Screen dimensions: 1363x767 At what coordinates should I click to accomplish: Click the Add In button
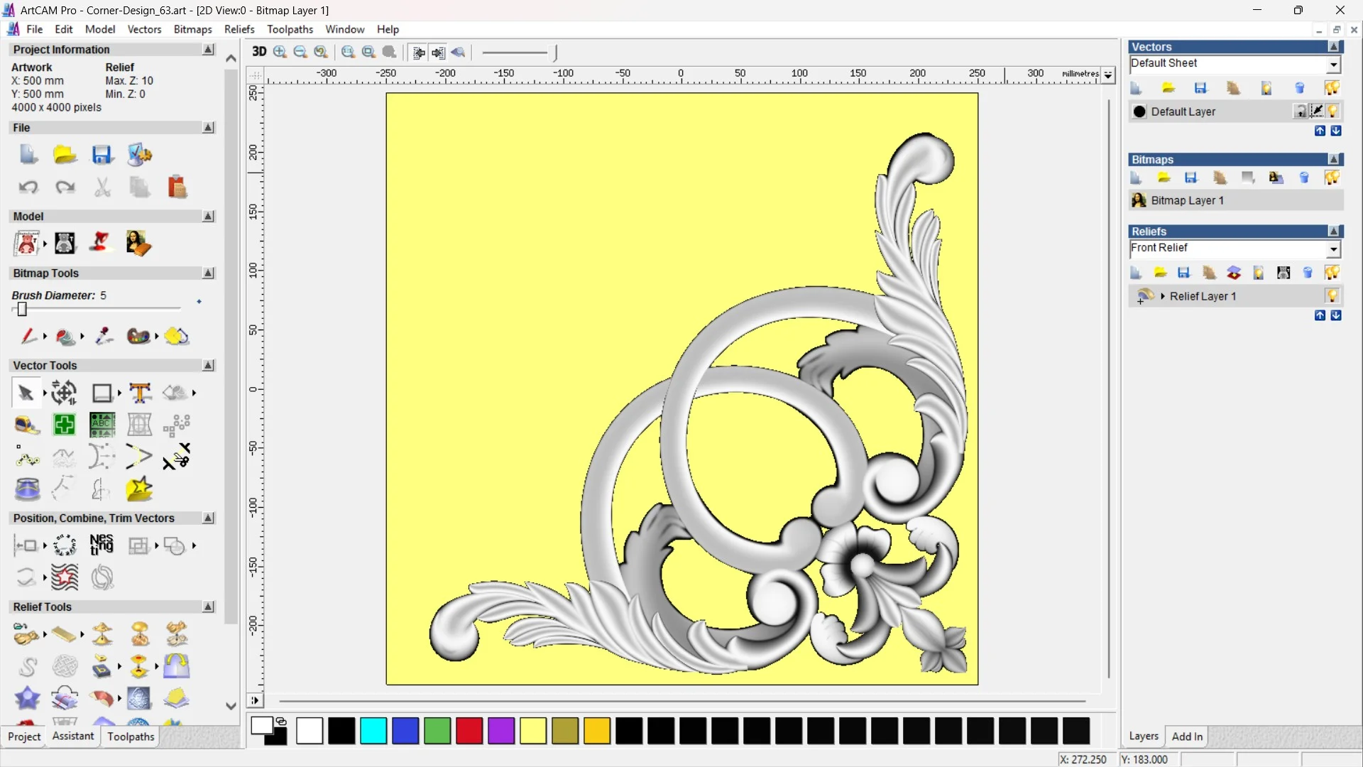click(1188, 736)
